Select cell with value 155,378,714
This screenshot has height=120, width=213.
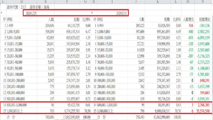click(73, 68)
